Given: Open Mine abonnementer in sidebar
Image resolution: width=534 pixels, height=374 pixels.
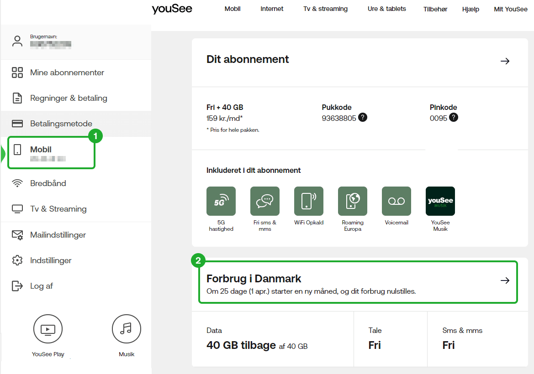Looking at the screenshot, I should click(x=67, y=73).
